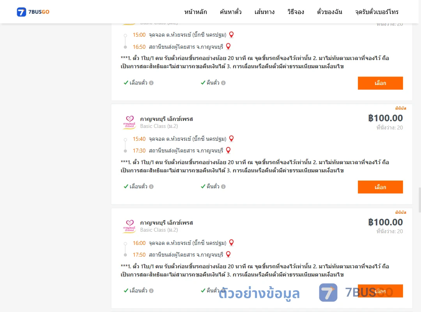Show info icon beside คืนตั๋ว on 15:00 trip
Image resolution: width=421 pixels, height=312 pixels.
[223, 83]
